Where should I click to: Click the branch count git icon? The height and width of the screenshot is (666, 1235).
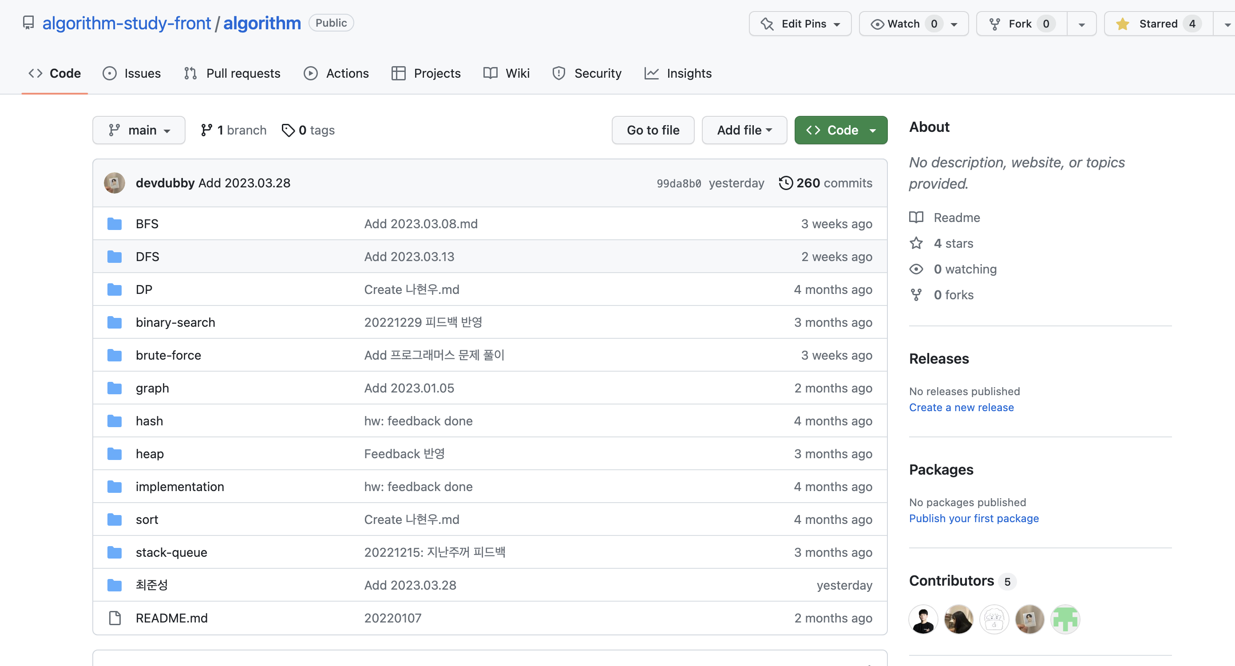[x=206, y=130]
